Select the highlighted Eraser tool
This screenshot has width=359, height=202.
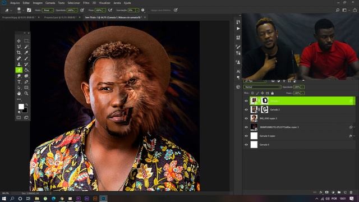19,70
